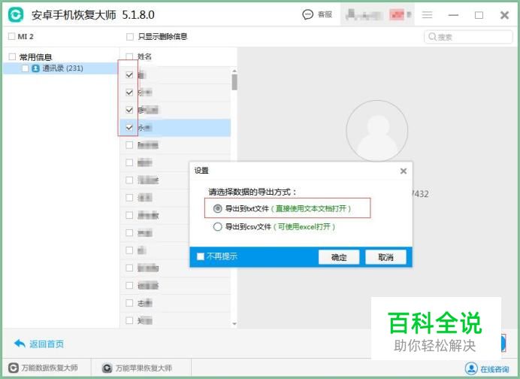The image size is (520, 379).
Task: Enable 只显示删除信息 checkbox
Action: pos(130,37)
